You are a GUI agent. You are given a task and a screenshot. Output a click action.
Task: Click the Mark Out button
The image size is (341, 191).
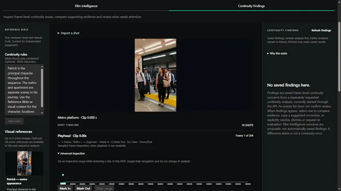[x=83, y=188]
